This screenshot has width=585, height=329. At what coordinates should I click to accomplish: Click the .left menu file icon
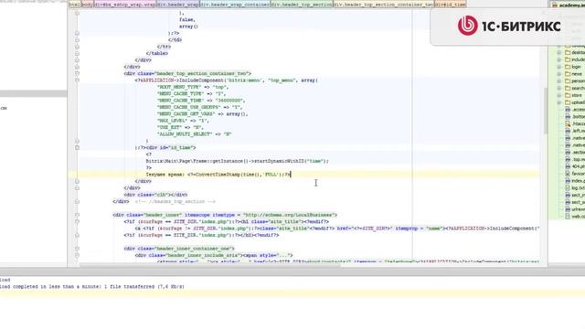coord(568,131)
